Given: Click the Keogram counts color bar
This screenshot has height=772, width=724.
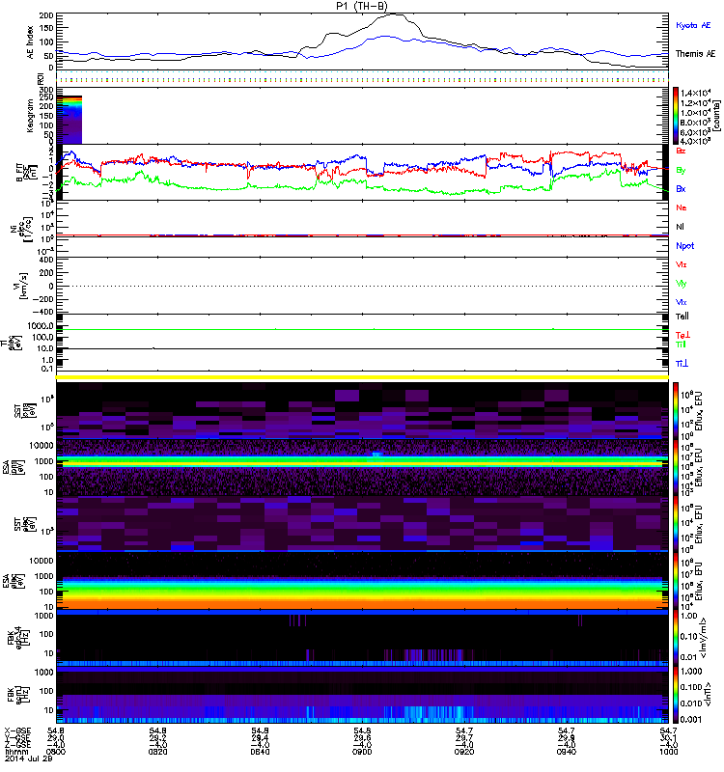Looking at the screenshot, I should click(676, 116).
